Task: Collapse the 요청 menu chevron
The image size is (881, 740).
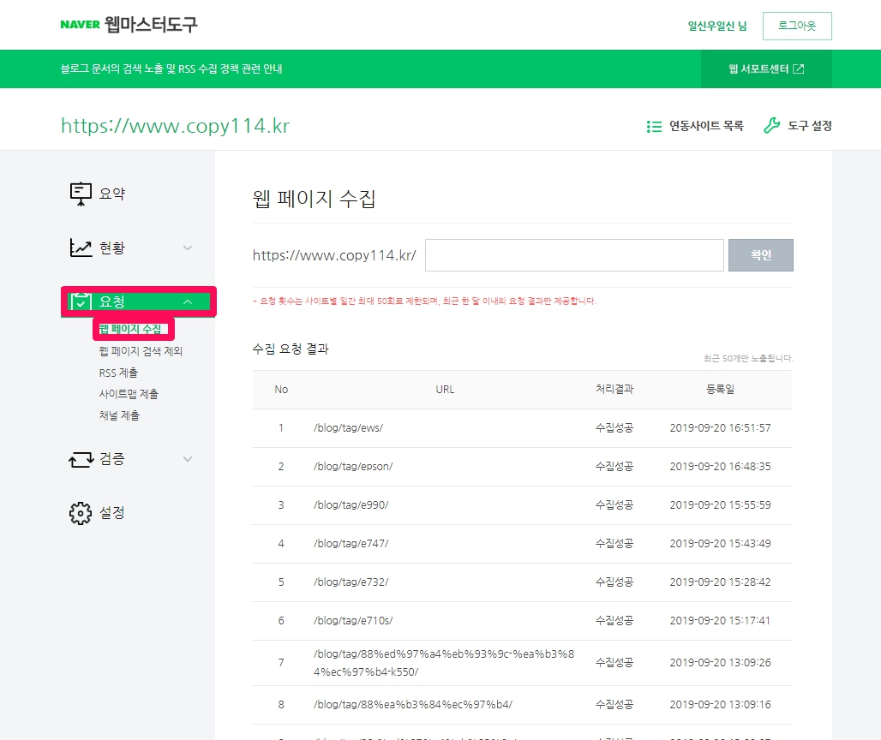Action: pos(188,301)
